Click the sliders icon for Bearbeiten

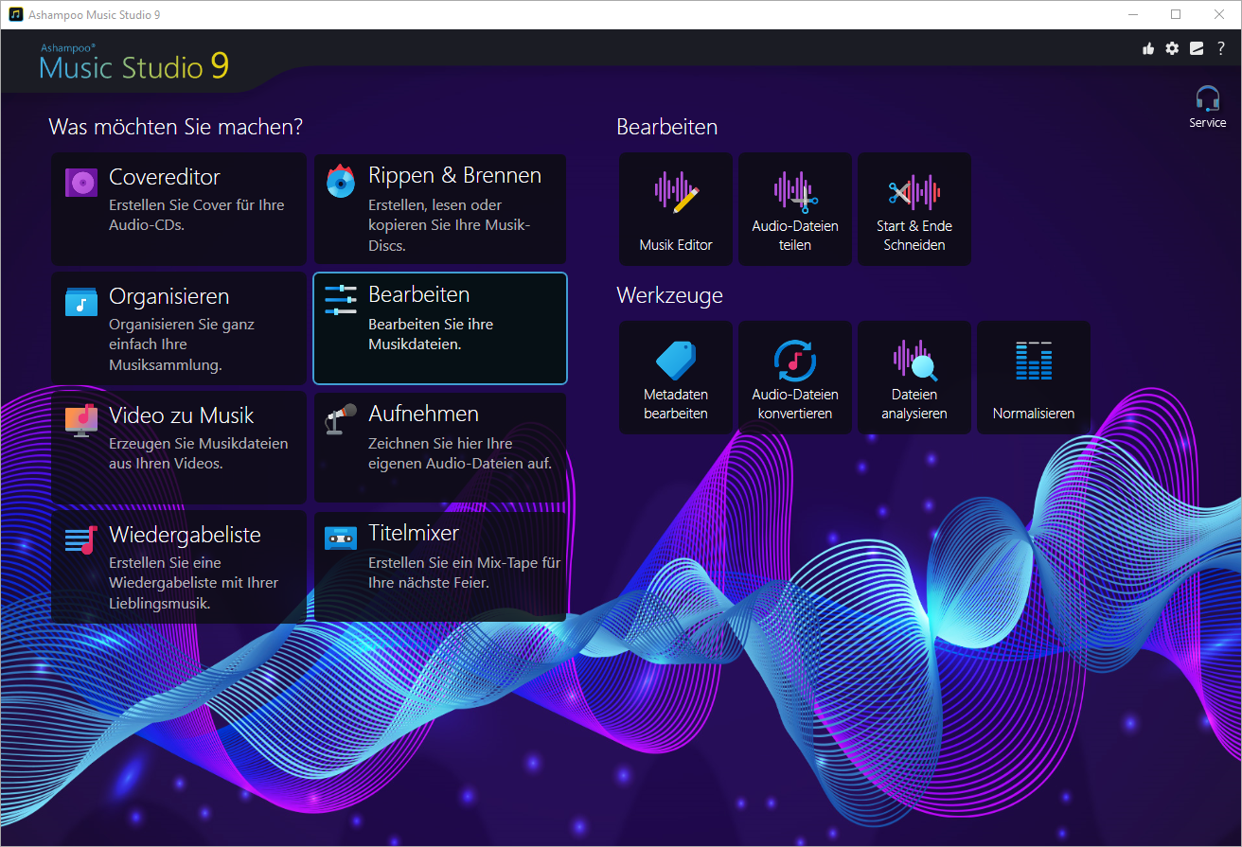(x=341, y=299)
